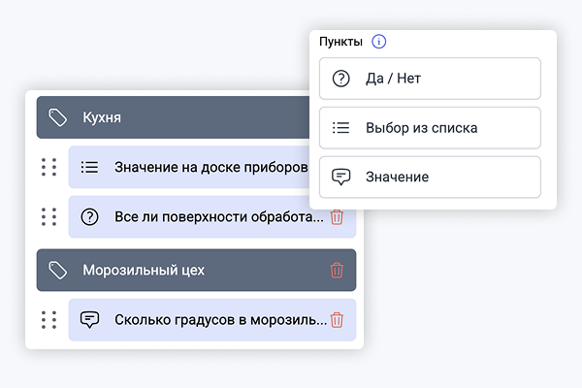582x388 pixels.
Task: Select the Кухня section header
Action: point(175,117)
